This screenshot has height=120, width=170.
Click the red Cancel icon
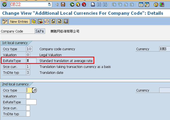pyautogui.click(x=84, y=5)
